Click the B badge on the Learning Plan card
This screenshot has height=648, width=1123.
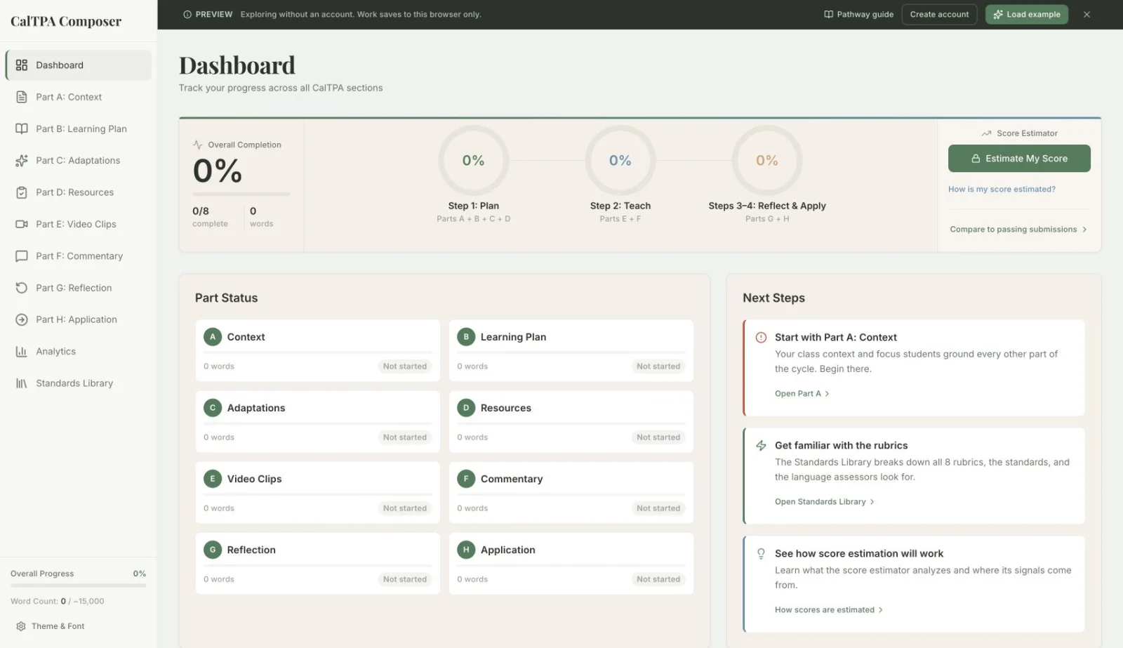pyautogui.click(x=466, y=337)
